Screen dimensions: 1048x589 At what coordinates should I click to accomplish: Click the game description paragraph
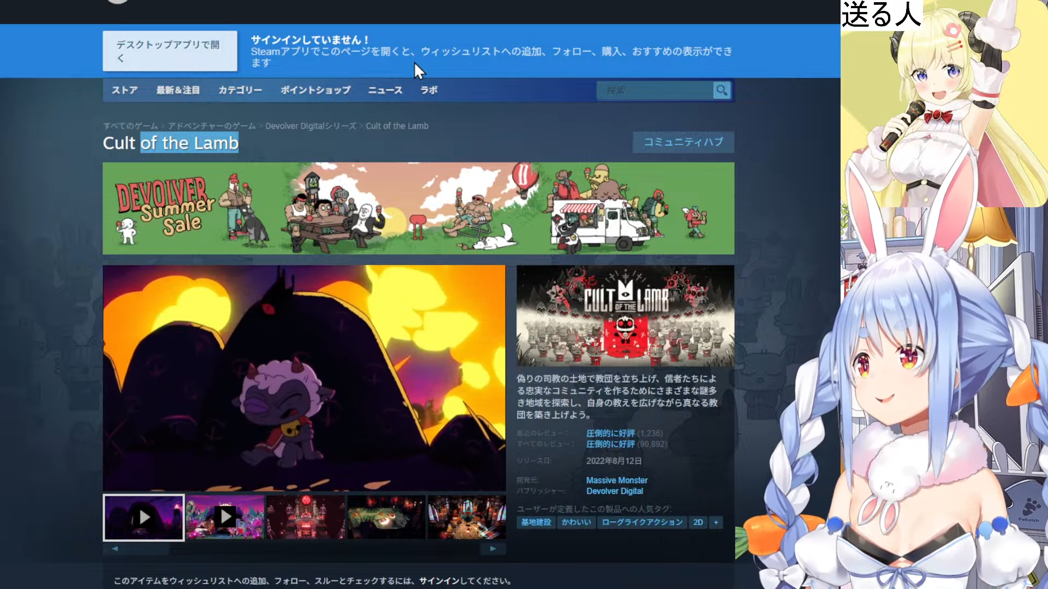pos(617,396)
